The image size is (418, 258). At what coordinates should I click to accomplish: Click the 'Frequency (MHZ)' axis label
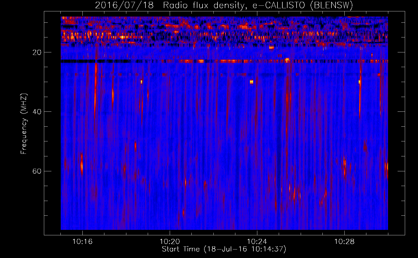(x=24, y=124)
